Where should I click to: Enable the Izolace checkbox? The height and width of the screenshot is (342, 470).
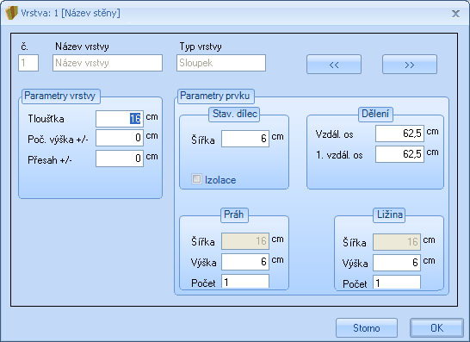[x=196, y=179]
